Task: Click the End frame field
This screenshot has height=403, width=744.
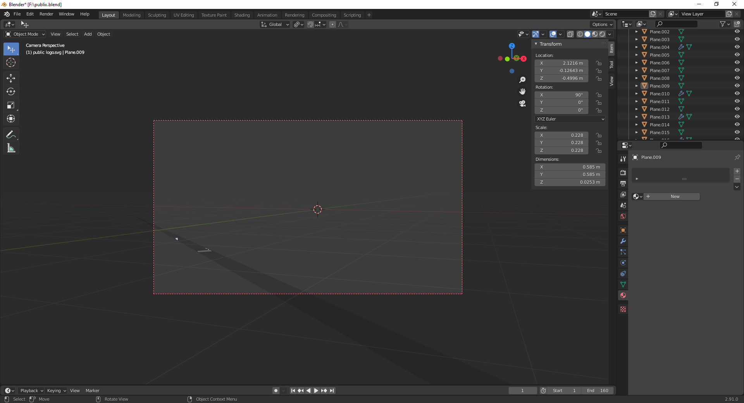Action: point(598,391)
